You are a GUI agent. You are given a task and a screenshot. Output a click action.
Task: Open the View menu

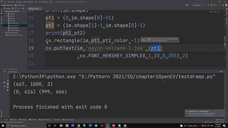[13, 2]
